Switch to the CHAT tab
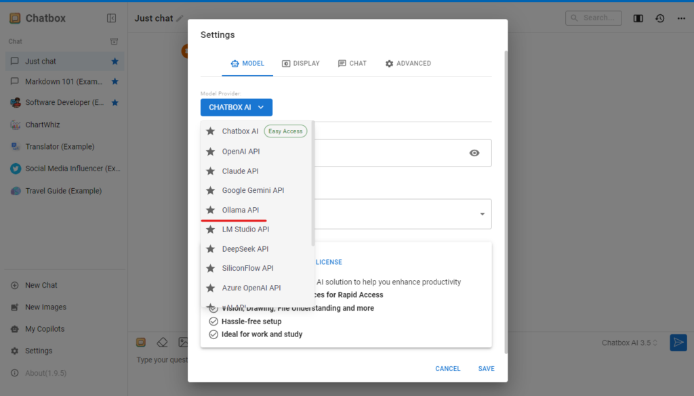Image resolution: width=694 pixels, height=396 pixels. [x=352, y=64]
